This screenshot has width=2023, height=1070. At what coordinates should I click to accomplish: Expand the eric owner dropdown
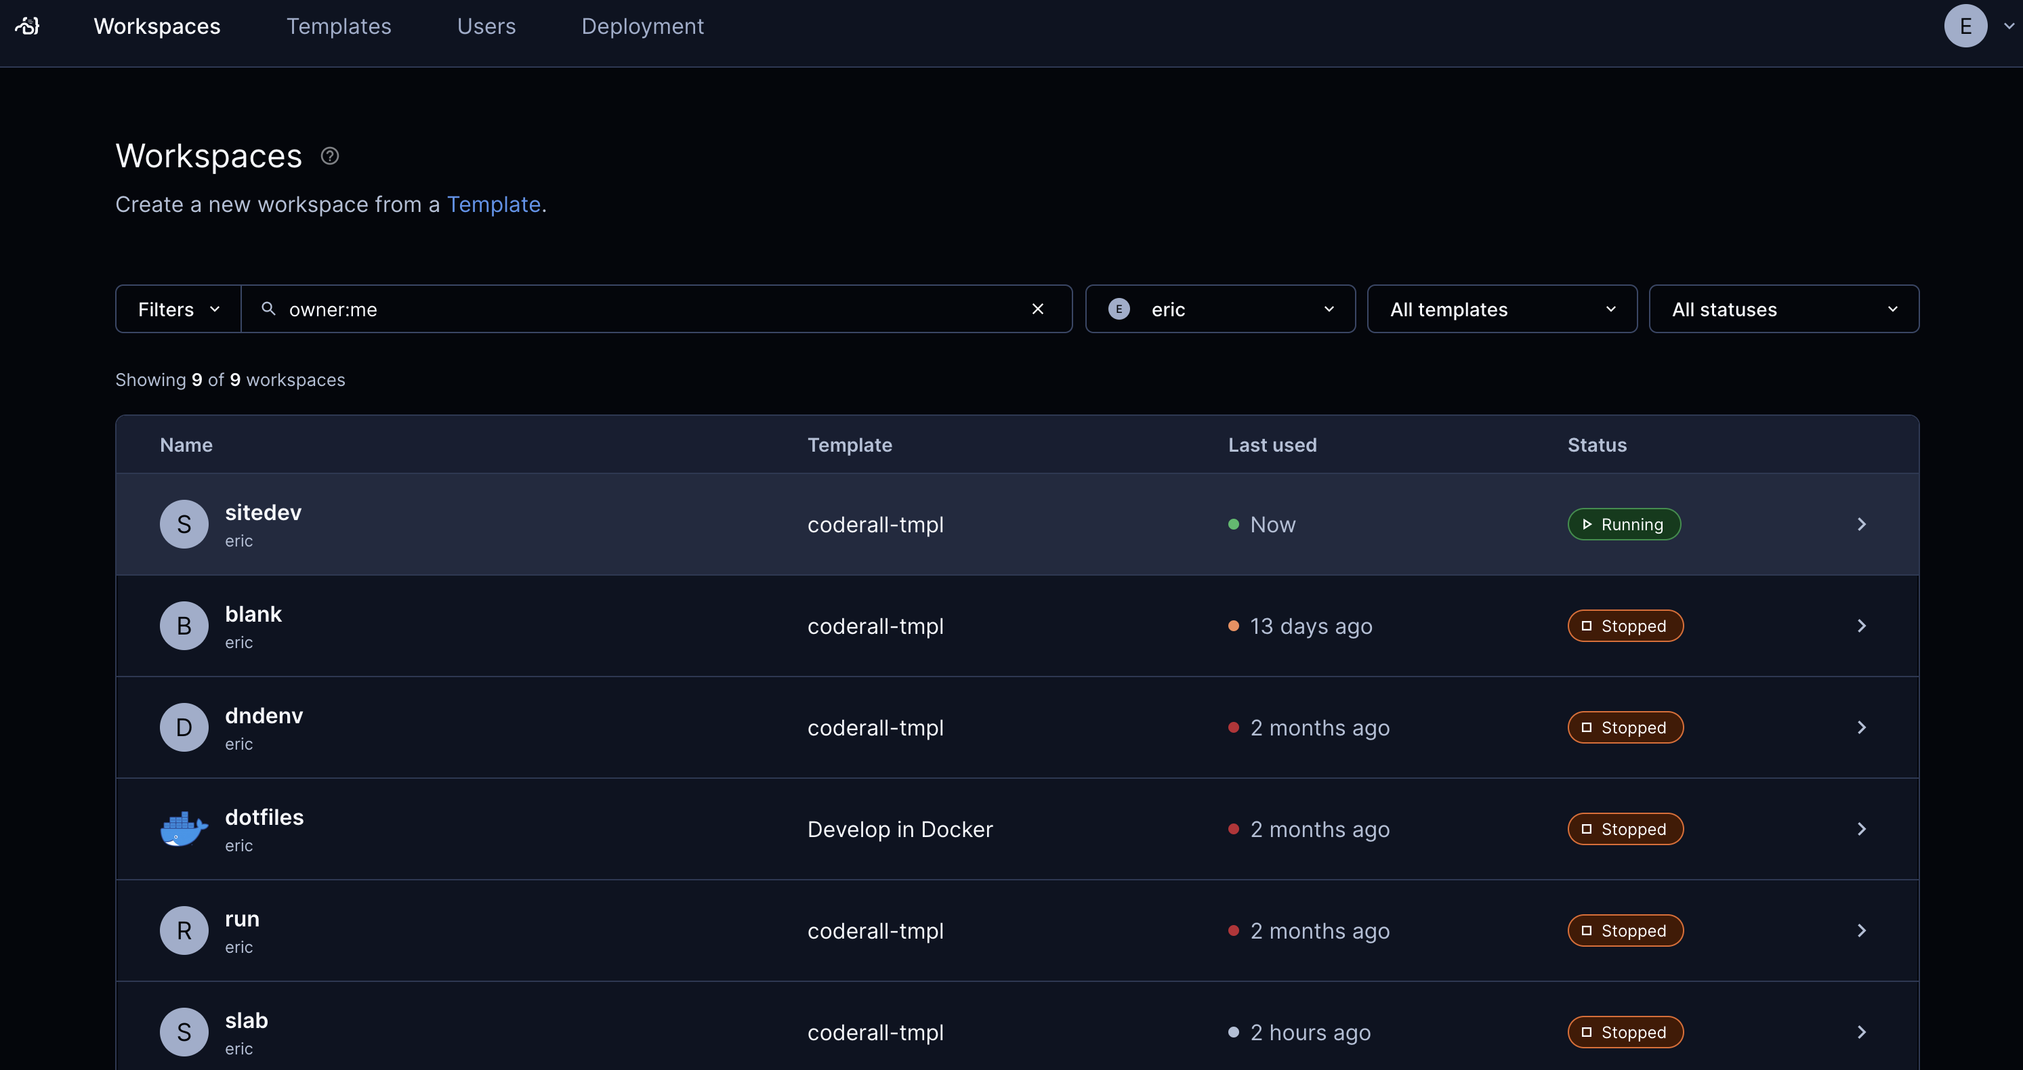1219,309
